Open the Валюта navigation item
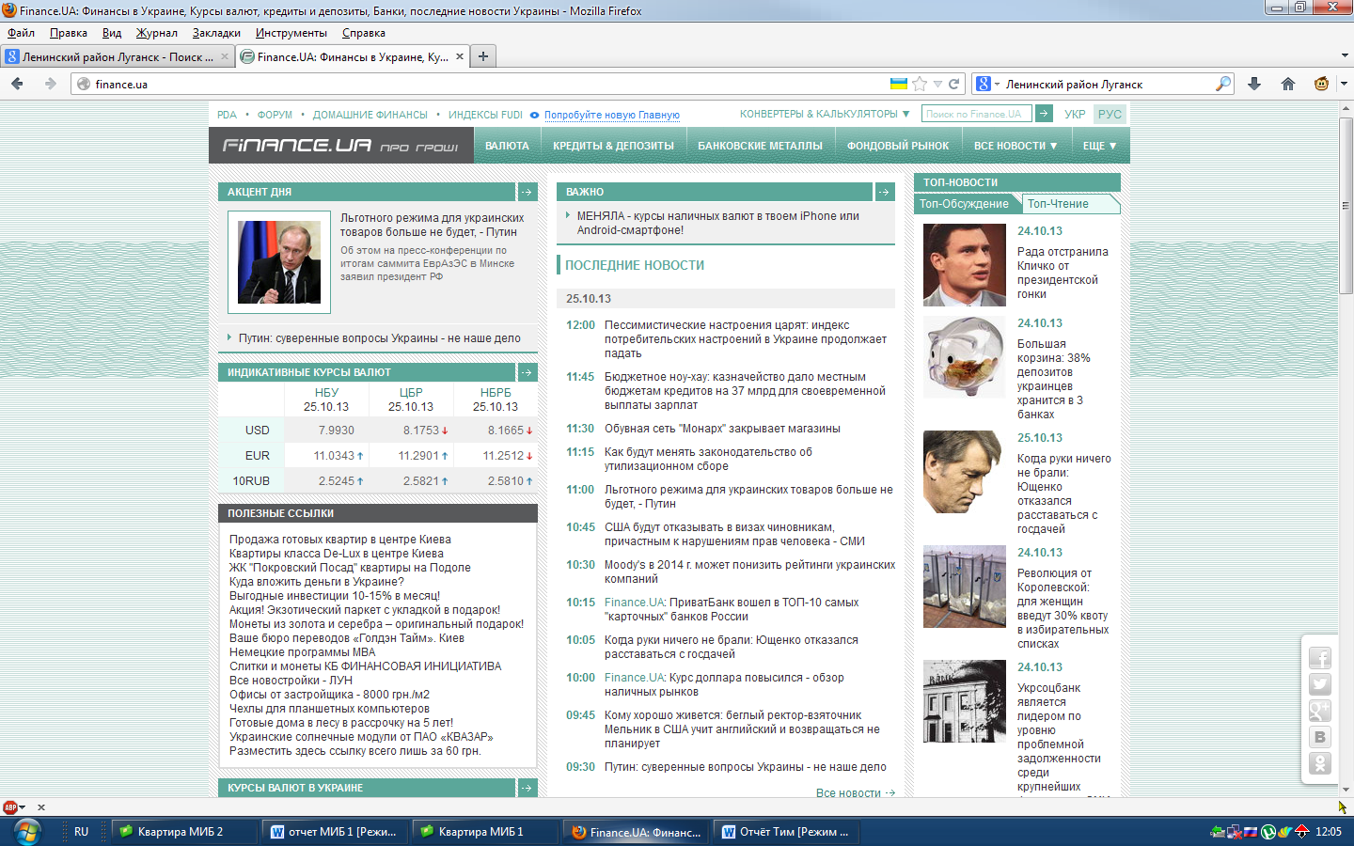1354x846 pixels. pos(507,146)
